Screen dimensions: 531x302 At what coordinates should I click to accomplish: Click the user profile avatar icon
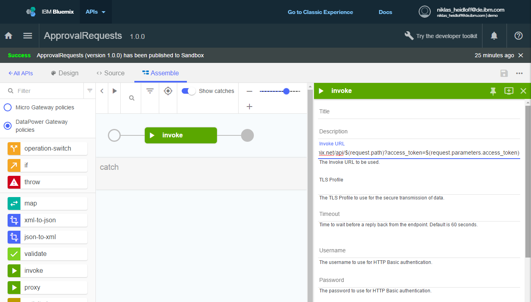pos(425,12)
